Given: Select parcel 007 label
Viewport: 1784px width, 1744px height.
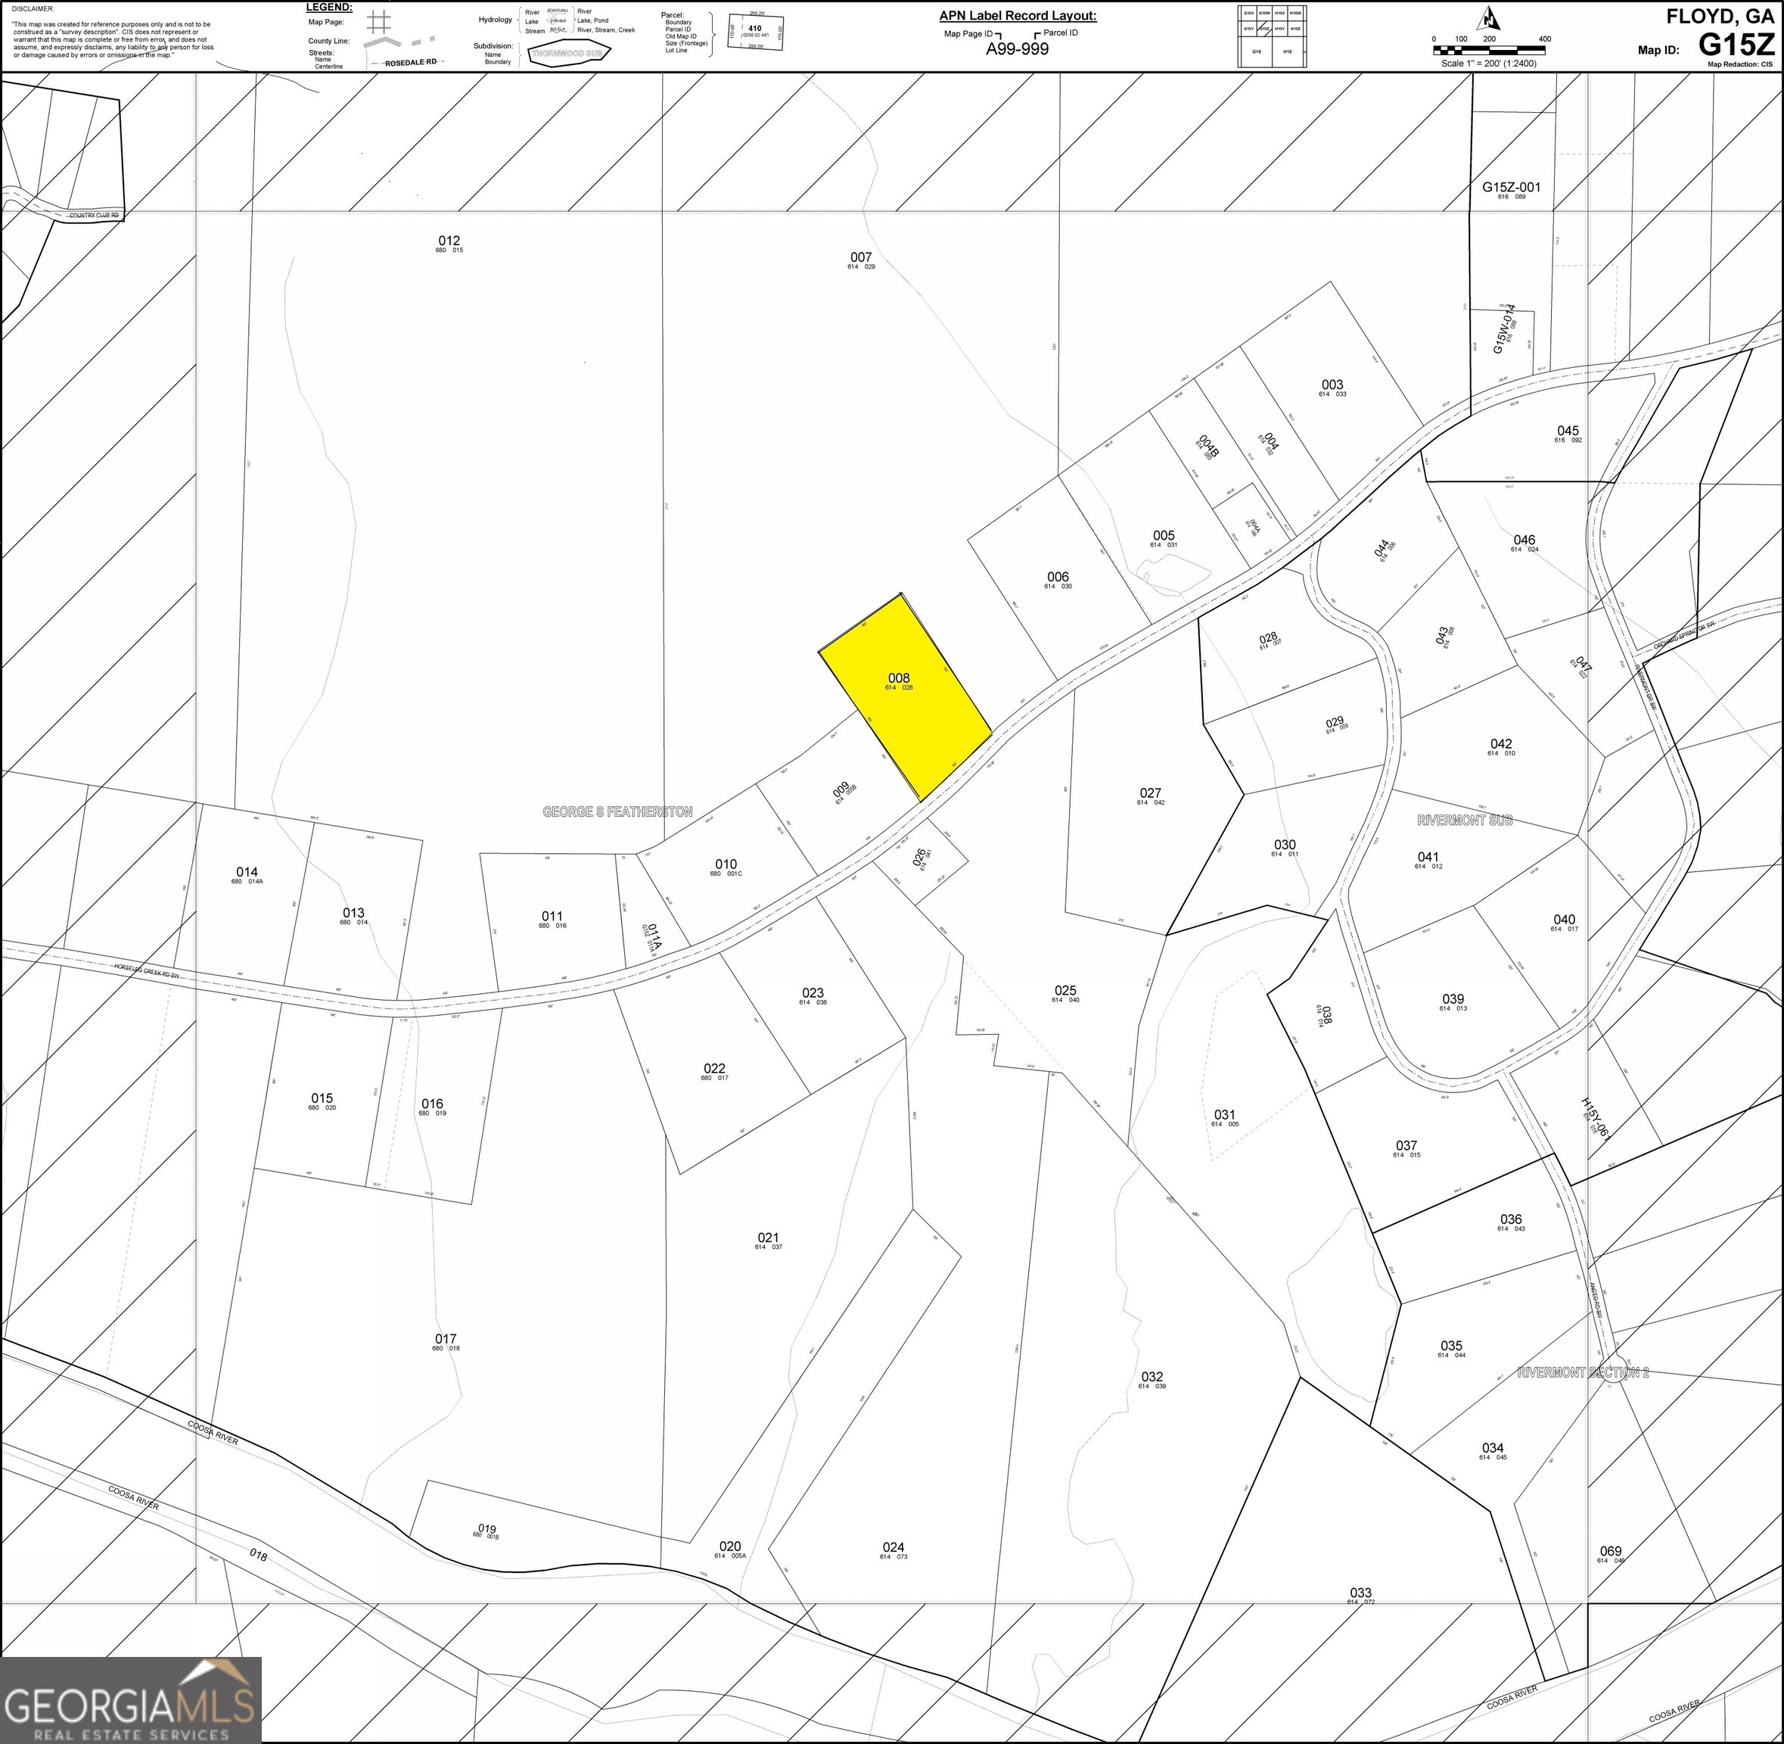Looking at the screenshot, I should point(860,258).
